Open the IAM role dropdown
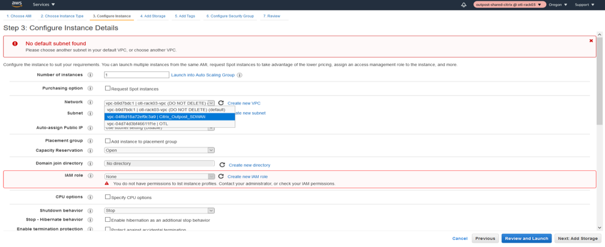Screen dimensions: 605x247 (x=160, y=176)
